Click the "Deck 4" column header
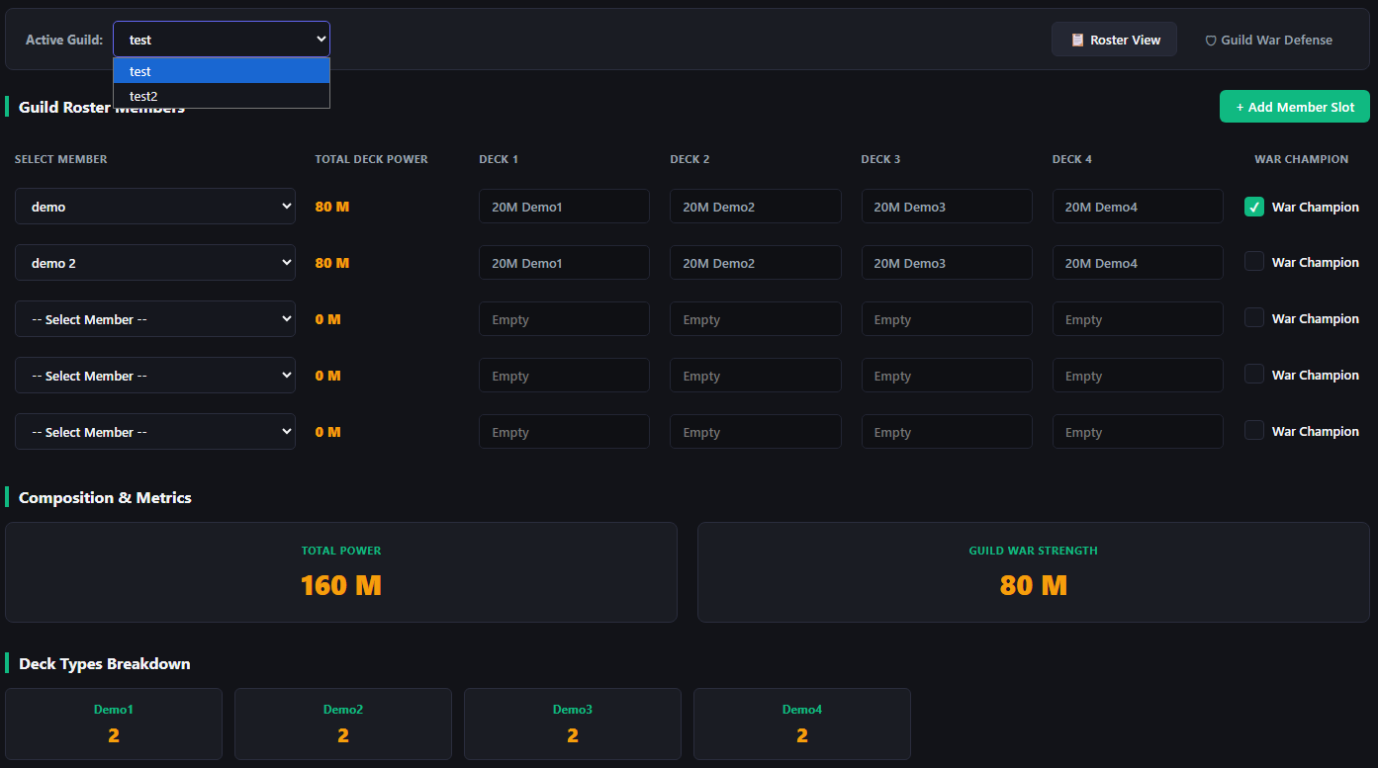Viewport: 1378px width, 768px height. click(x=1072, y=159)
